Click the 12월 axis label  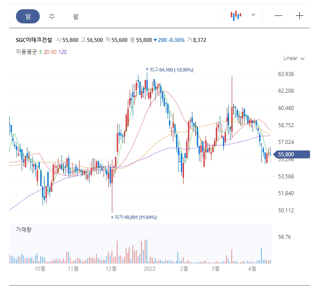111,268
